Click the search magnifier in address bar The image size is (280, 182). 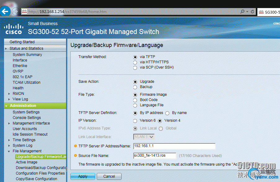(x=242, y=11)
